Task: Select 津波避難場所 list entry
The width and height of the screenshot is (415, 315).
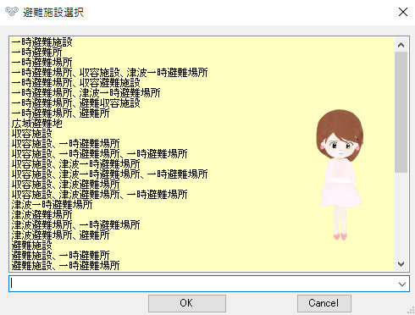Action: (x=42, y=215)
